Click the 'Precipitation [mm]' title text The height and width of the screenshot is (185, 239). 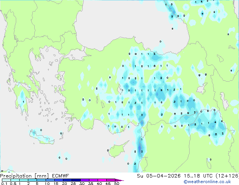25,176
